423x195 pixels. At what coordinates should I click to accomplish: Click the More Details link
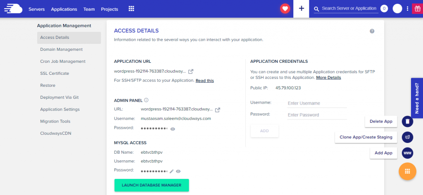[328, 78]
